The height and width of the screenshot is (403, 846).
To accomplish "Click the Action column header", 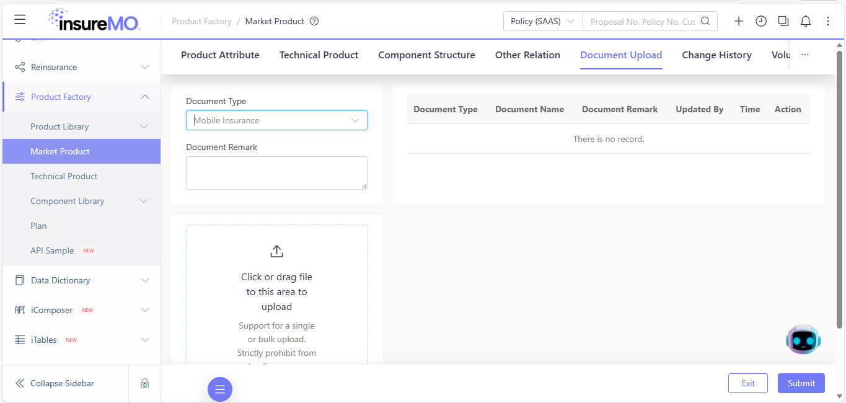I will (788, 109).
